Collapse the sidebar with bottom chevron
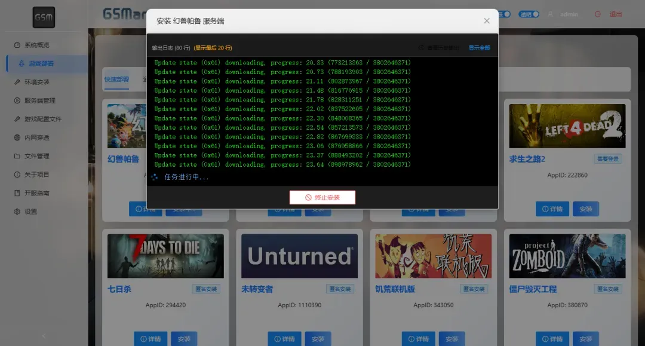 tap(44, 336)
